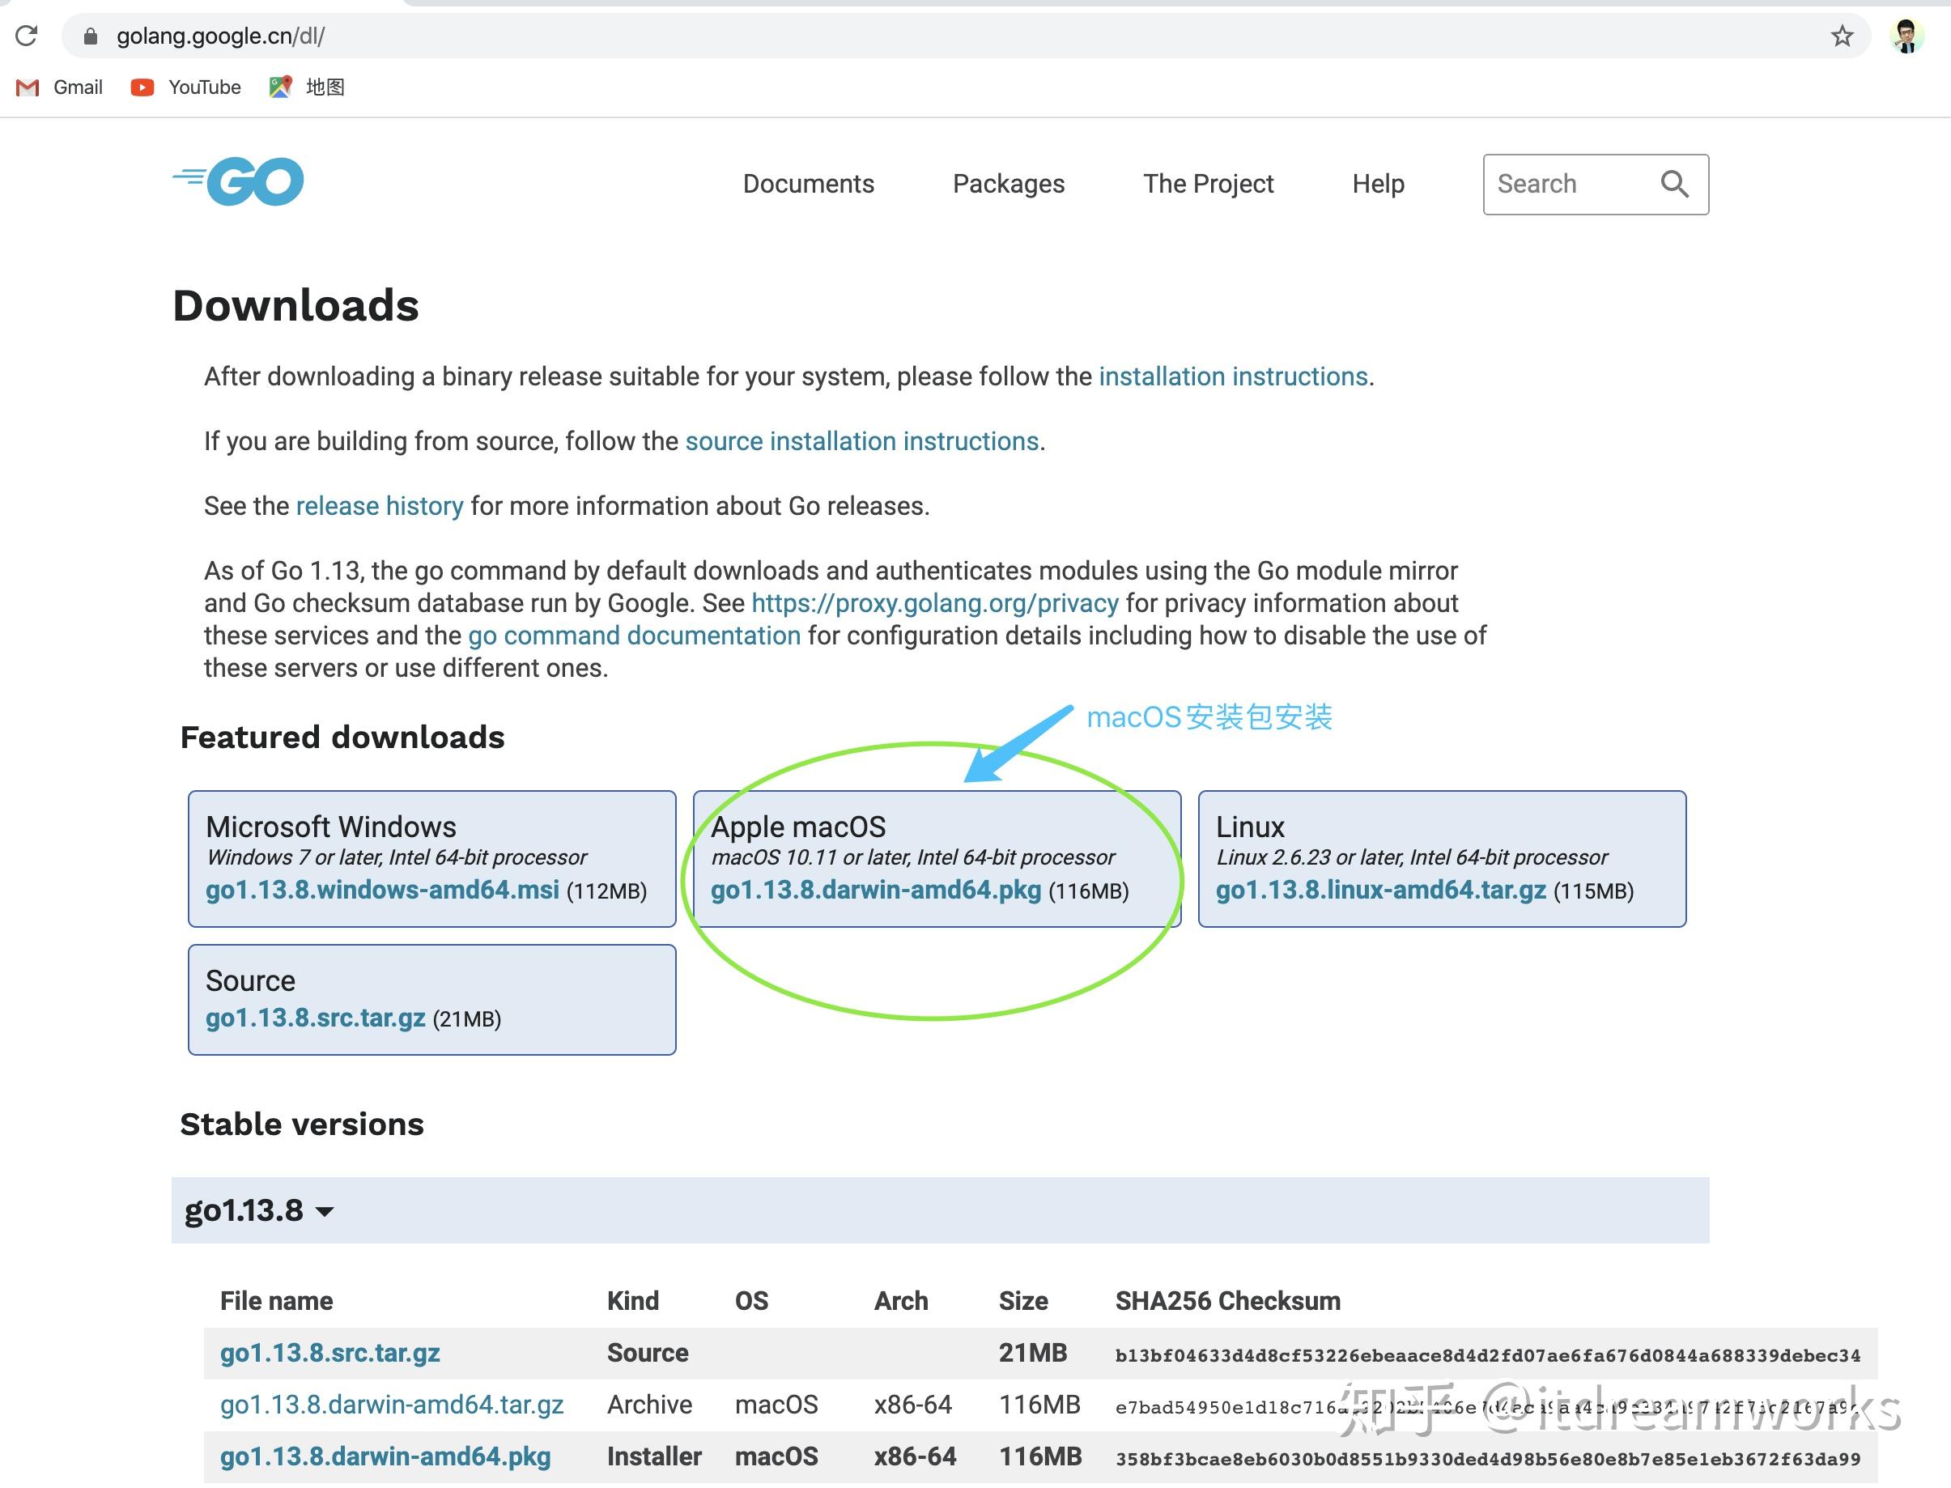The width and height of the screenshot is (1951, 1488).
Task: Open the installation instructions link
Action: 1232,376
